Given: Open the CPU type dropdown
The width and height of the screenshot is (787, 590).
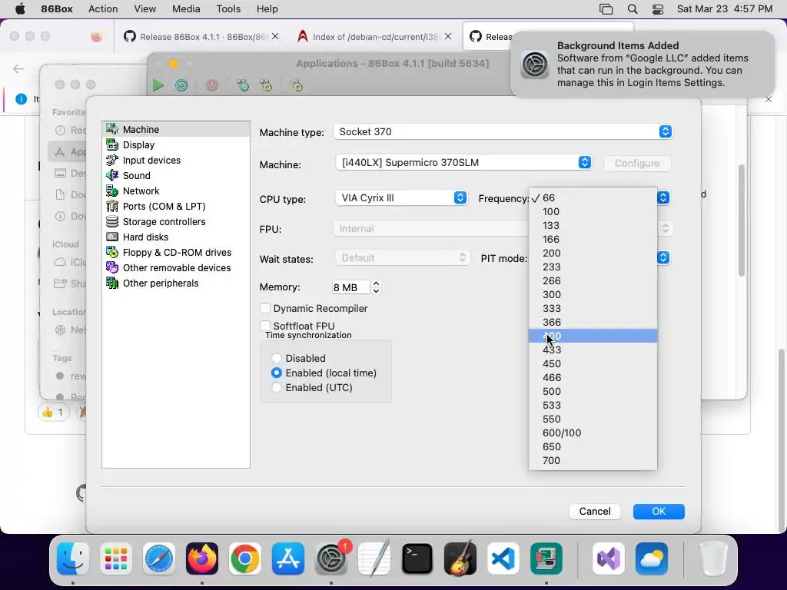Looking at the screenshot, I should pos(401,197).
